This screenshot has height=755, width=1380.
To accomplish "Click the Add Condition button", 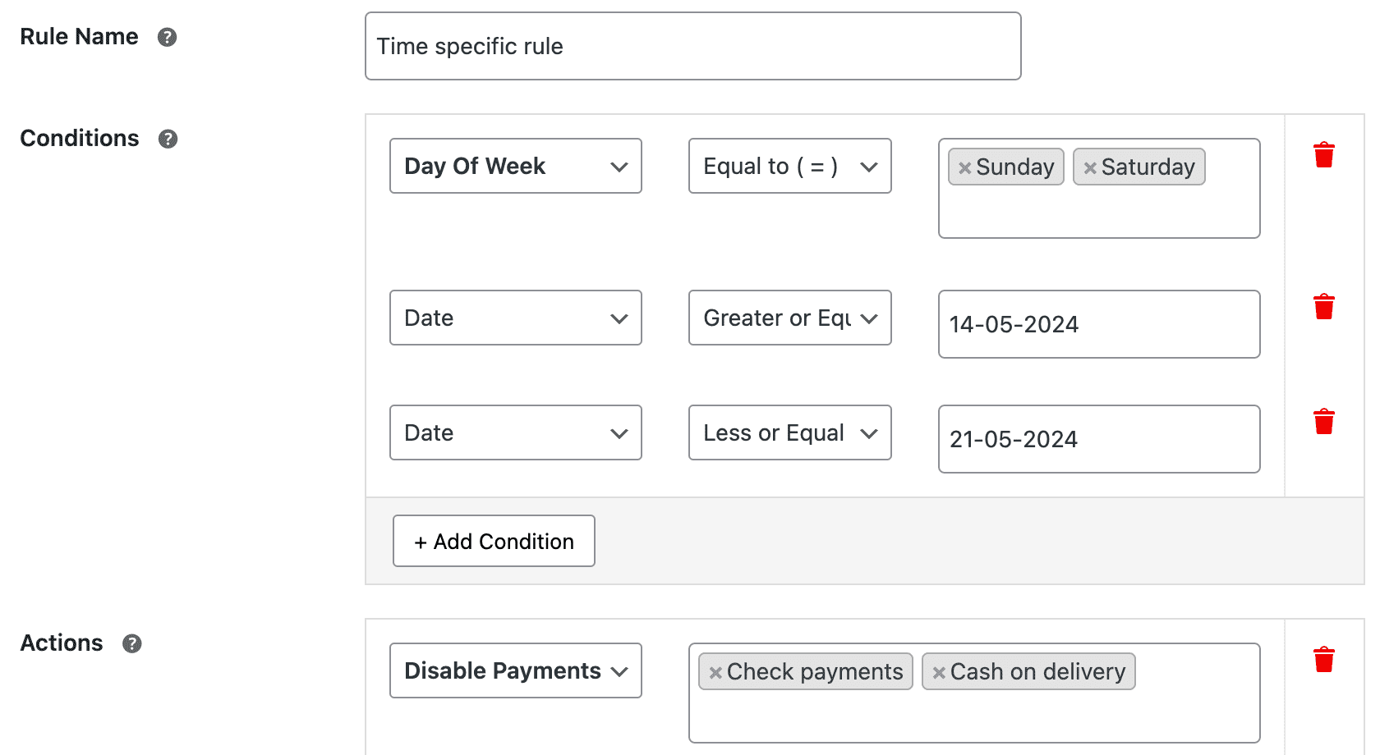I will [493, 541].
